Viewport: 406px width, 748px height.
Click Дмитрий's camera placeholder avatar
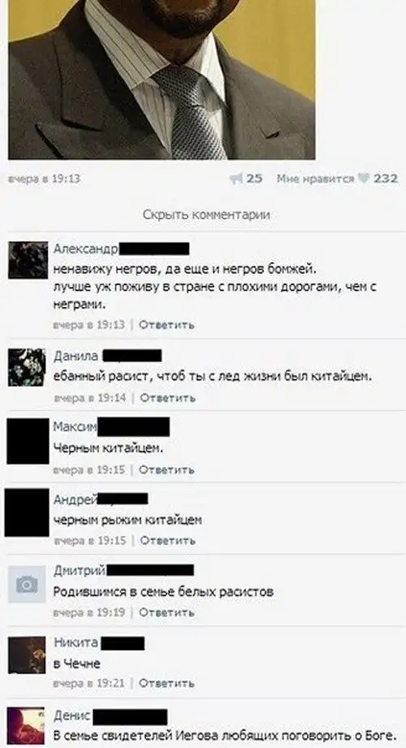click(x=27, y=585)
